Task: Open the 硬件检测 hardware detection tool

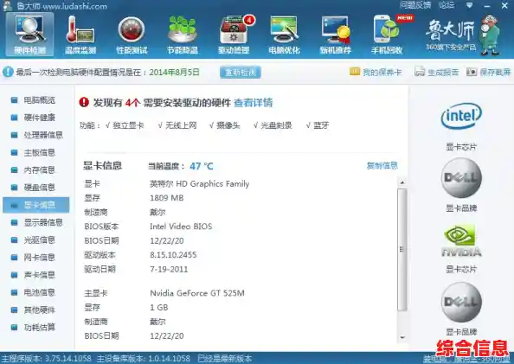Action: coord(29,35)
